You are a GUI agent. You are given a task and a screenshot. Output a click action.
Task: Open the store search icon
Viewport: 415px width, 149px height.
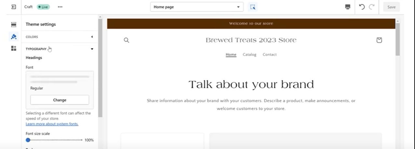click(127, 40)
